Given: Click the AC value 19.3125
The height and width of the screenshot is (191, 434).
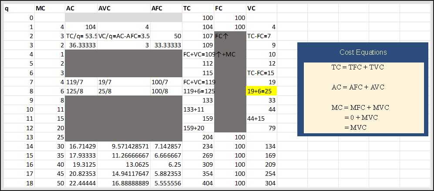Looking at the screenshot, I should pos(81,165).
